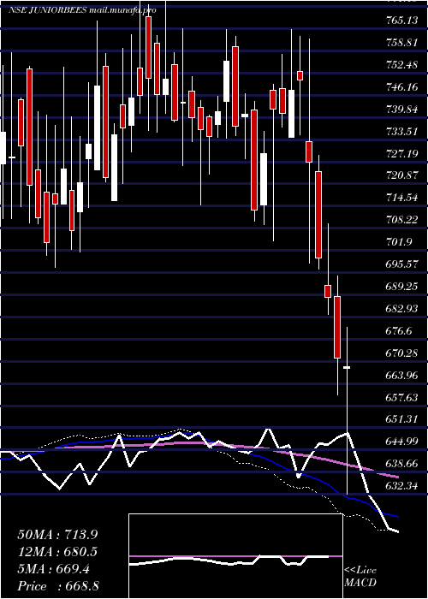
Task: Click the long red candle ending near 670
Action: point(337,327)
